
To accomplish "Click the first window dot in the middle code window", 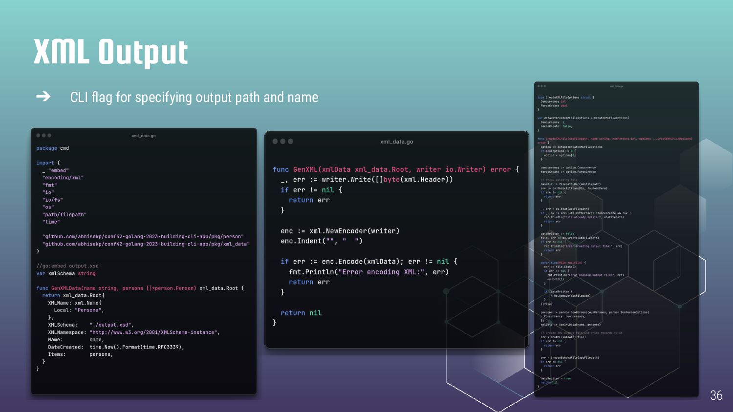I will pyautogui.click(x=275, y=141).
